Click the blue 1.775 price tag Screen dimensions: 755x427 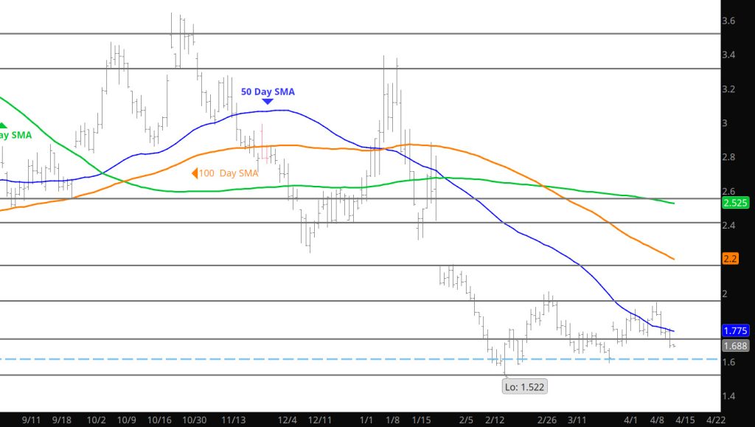pyautogui.click(x=736, y=331)
